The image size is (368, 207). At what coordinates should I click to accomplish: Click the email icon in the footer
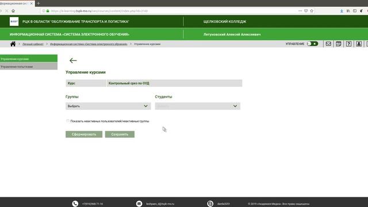coord(139,204)
